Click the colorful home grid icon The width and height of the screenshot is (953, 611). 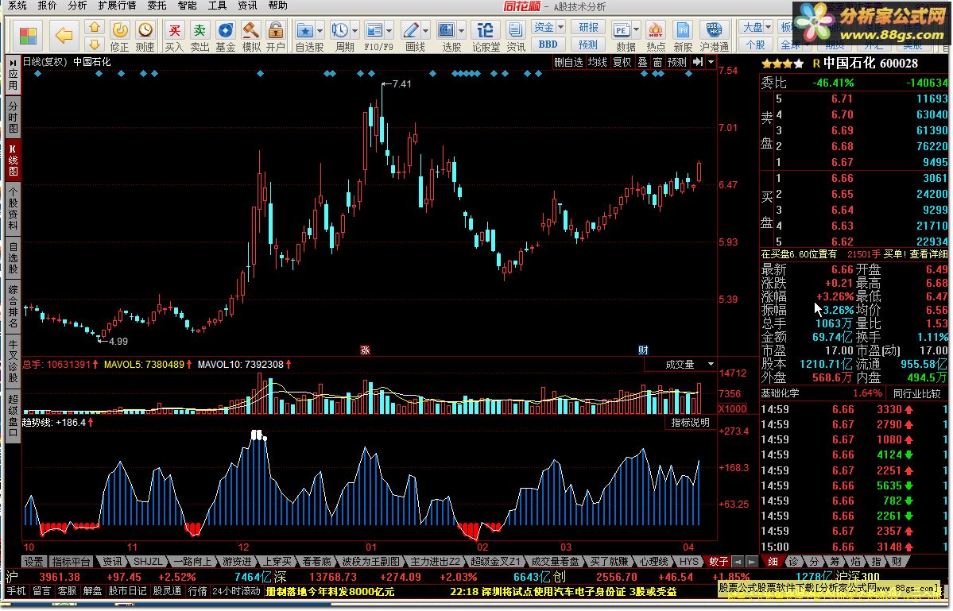28,36
